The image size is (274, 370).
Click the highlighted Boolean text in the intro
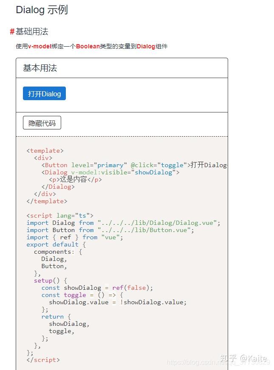86,46
